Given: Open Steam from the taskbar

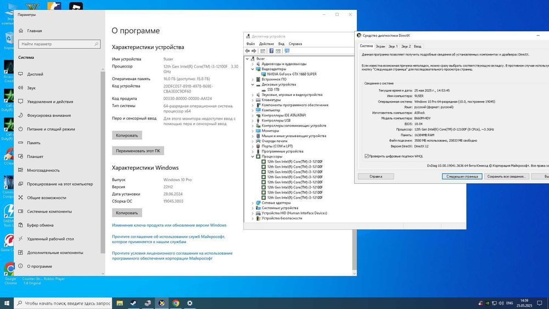Looking at the screenshot, I should click(x=133, y=303).
